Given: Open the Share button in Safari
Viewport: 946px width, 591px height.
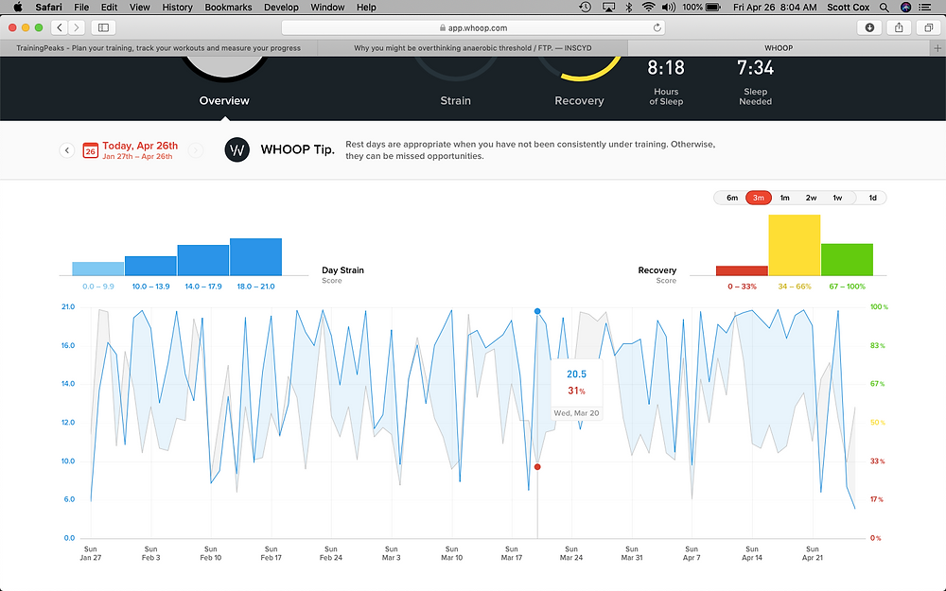Looking at the screenshot, I should 899,27.
